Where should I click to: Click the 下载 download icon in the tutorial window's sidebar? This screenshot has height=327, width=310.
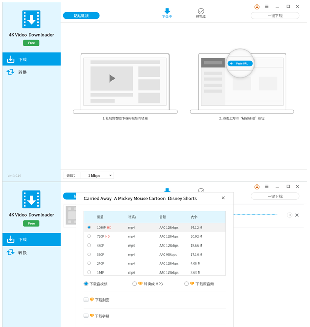[10, 59]
